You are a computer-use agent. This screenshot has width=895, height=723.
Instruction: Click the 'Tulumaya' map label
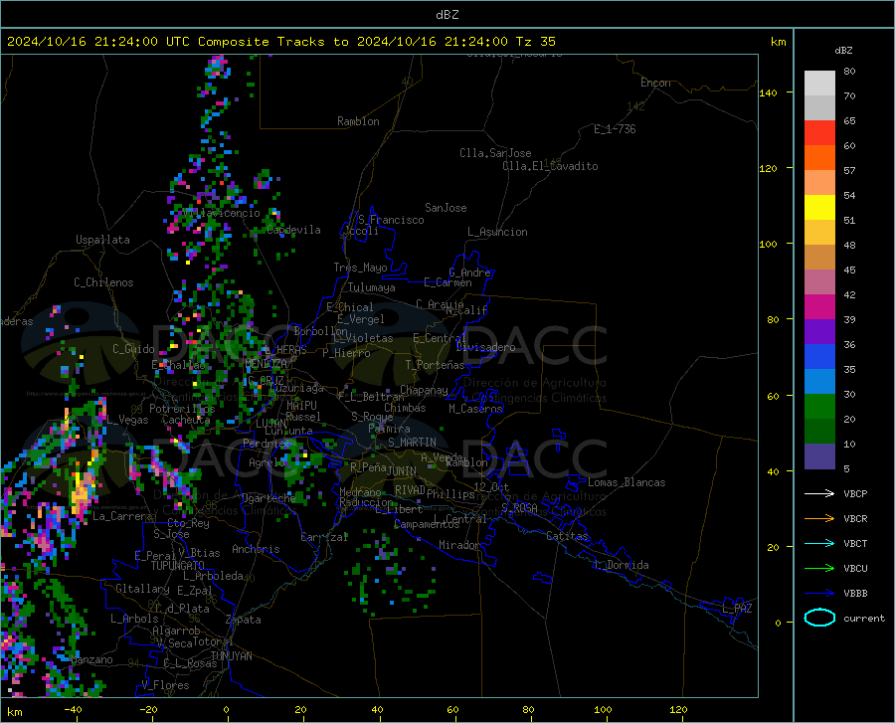[x=372, y=287]
